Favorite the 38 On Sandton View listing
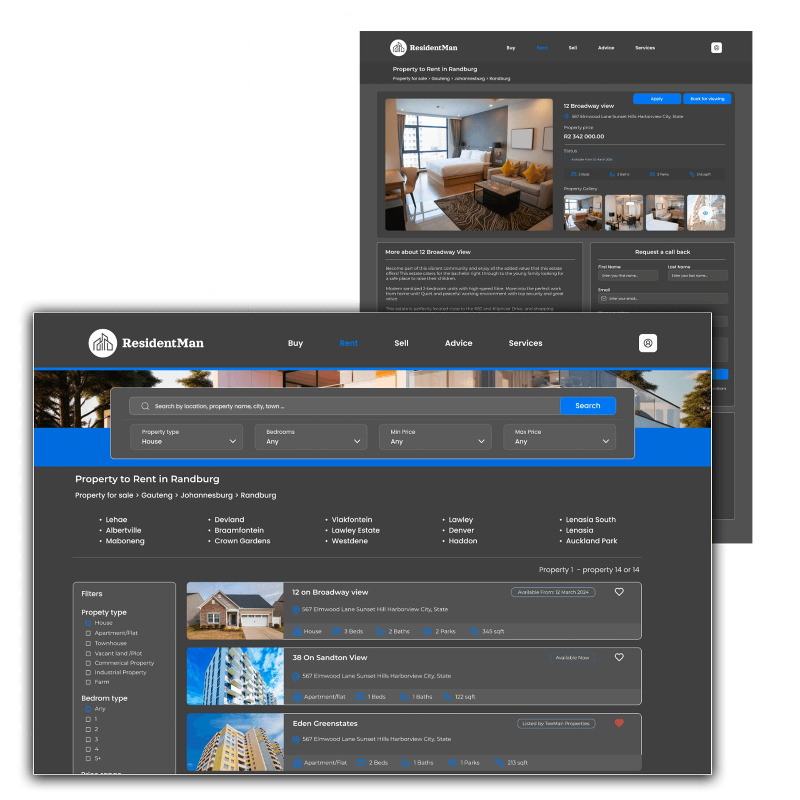The image size is (800, 800). (619, 657)
